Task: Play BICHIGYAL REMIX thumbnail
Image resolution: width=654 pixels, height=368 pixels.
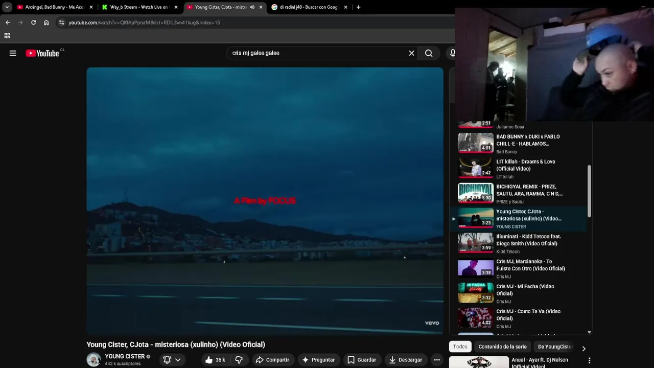Action: 476,193
